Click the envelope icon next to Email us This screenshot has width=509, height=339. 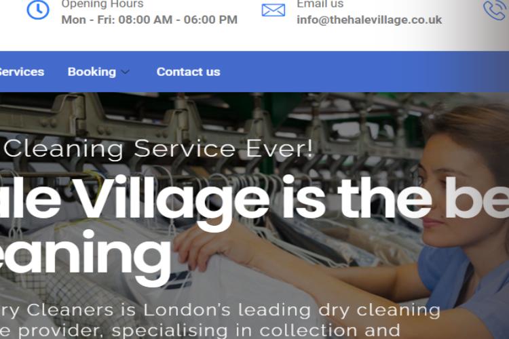click(x=274, y=10)
